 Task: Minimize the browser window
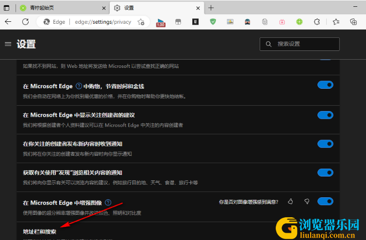[x=355, y=7]
